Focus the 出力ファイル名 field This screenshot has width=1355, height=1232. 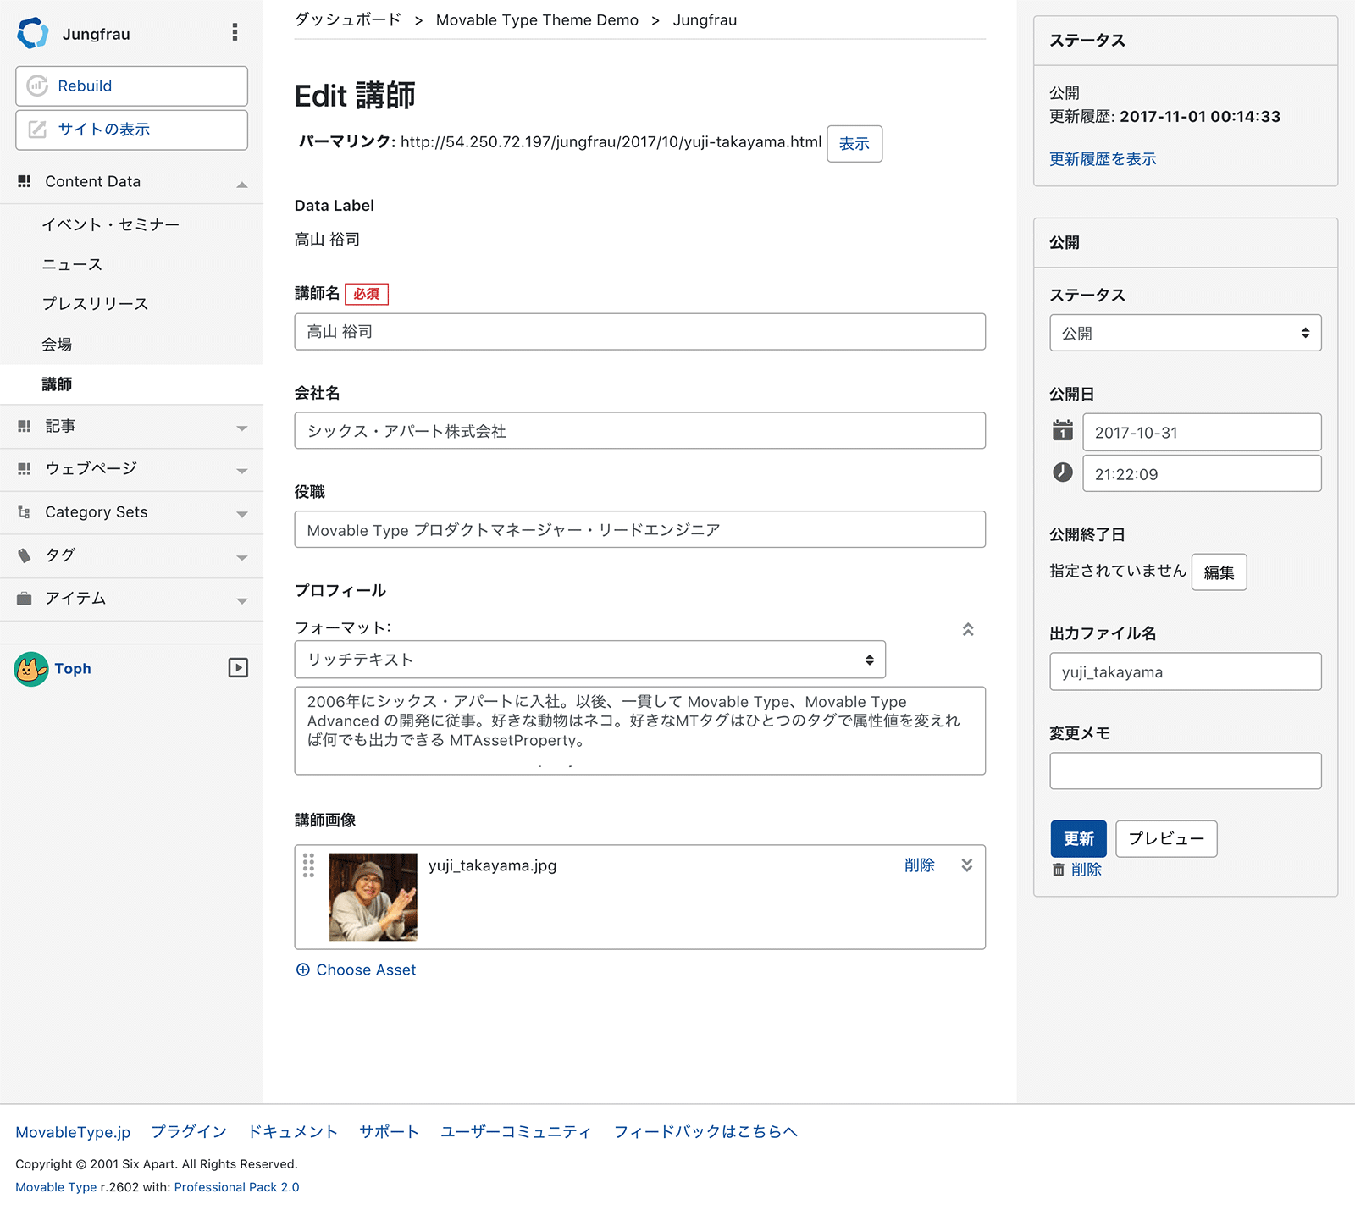pyautogui.click(x=1185, y=671)
